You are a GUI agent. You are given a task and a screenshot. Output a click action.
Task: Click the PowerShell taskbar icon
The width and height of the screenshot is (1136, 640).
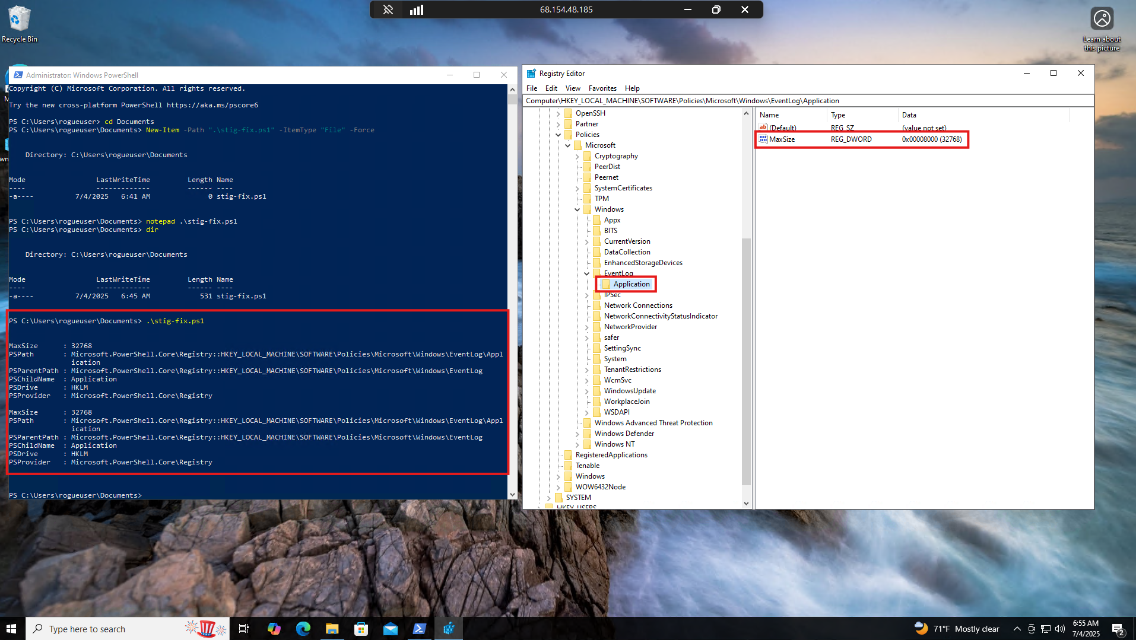coord(420,629)
